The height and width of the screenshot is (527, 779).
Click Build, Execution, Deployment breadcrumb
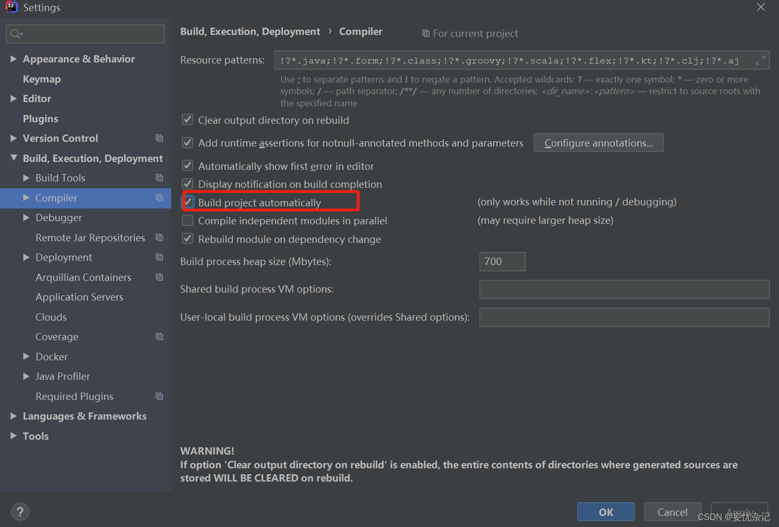coord(250,31)
